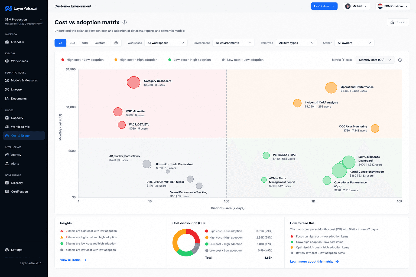Open the Overview home icon

pyautogui.click(x=7, y=42)
